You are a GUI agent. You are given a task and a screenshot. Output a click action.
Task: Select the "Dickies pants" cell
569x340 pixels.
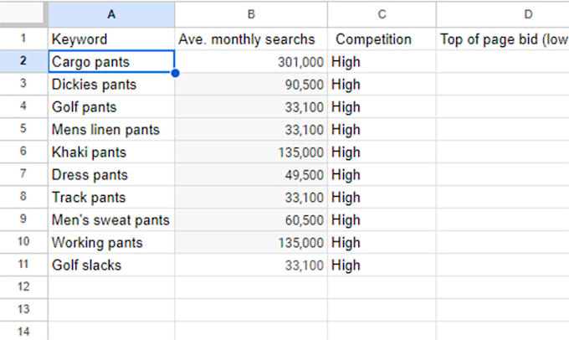point(111,84)
